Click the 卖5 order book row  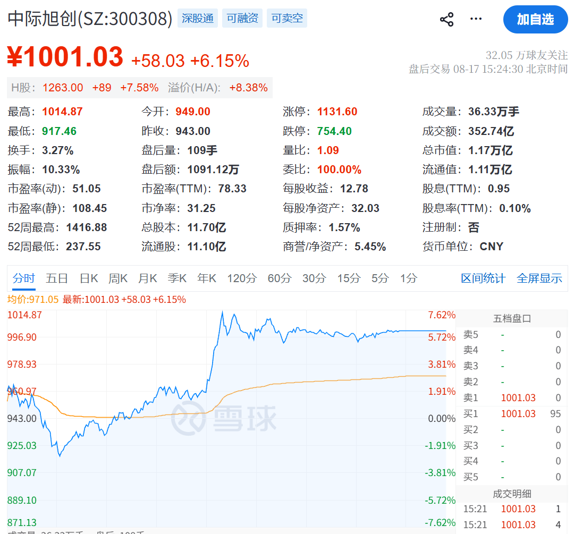click(x=512, y=335)
